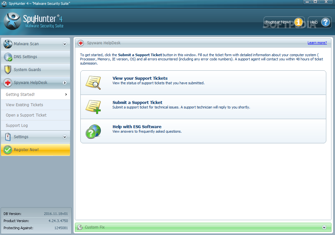The width and height of the screenshot is (335, 235).
Task: Click the Submit a Support Ticket note-plus icon
Action: [x=93, y=107]
